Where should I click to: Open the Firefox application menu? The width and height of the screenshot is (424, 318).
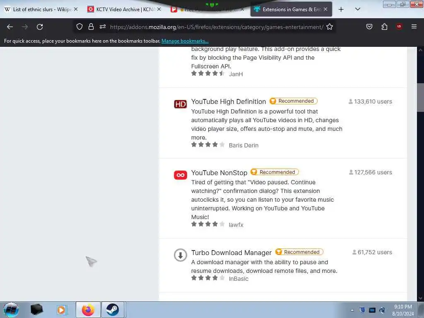(414, 26)
